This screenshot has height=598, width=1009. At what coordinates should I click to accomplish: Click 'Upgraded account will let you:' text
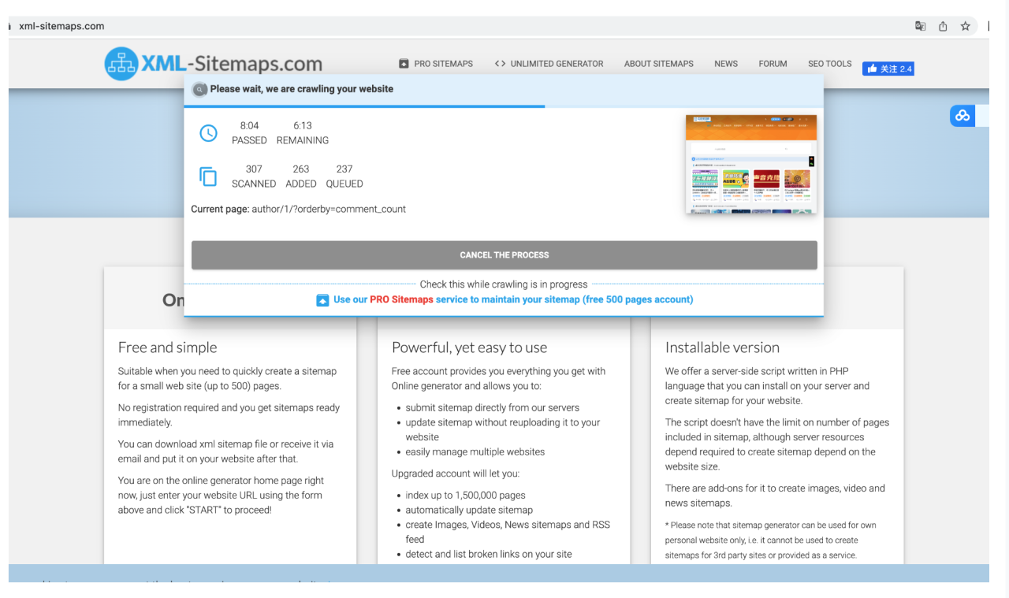(456, 474)
